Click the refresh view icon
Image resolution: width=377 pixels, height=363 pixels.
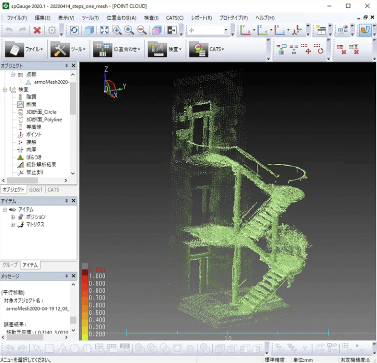click(x=74, y=30)
